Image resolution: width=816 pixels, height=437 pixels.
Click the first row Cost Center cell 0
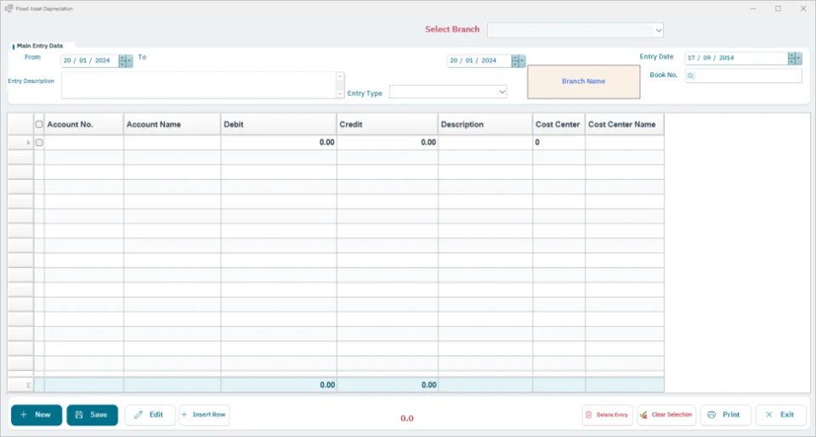point(559,143)
